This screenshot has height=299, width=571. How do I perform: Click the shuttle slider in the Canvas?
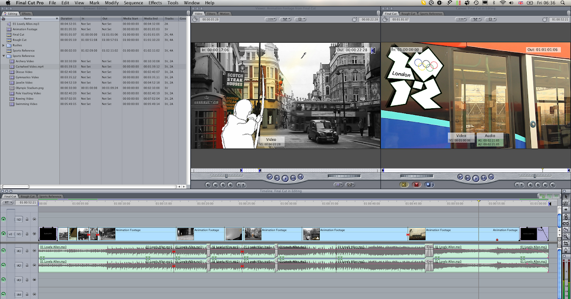tap(535, 176)
